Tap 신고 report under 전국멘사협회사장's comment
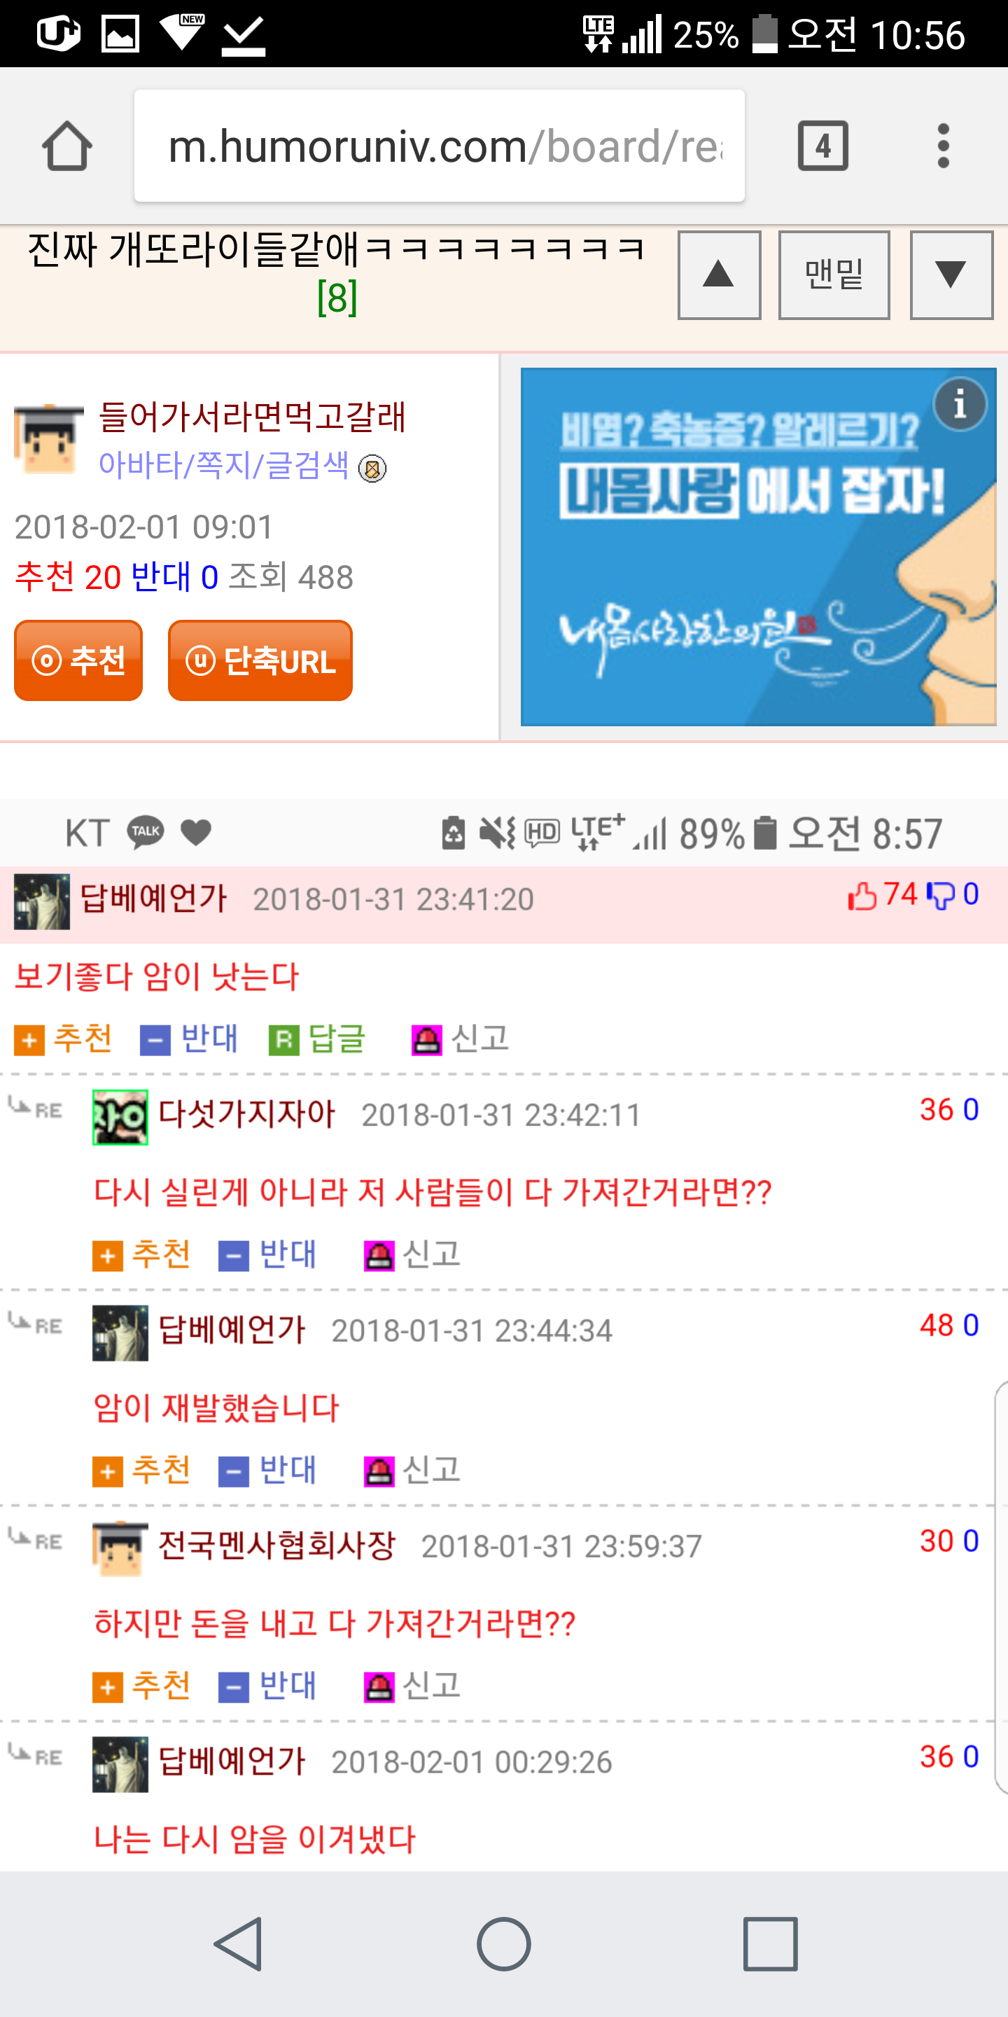Image resolution: width=1008 pixels, height=2017 pixels. tap(412, 1686)
